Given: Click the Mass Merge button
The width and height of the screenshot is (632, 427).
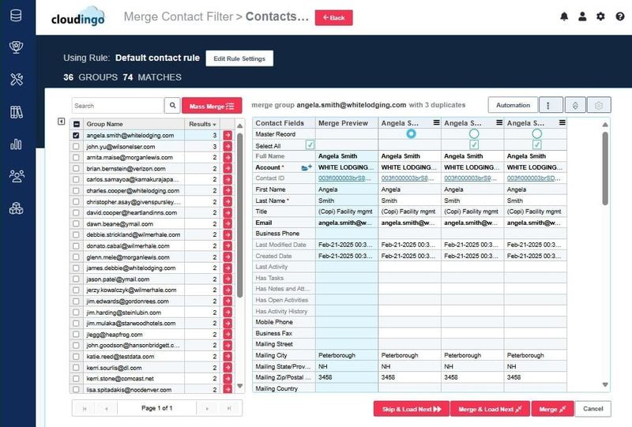Looking at the screenshot, I should pos(212,106).
